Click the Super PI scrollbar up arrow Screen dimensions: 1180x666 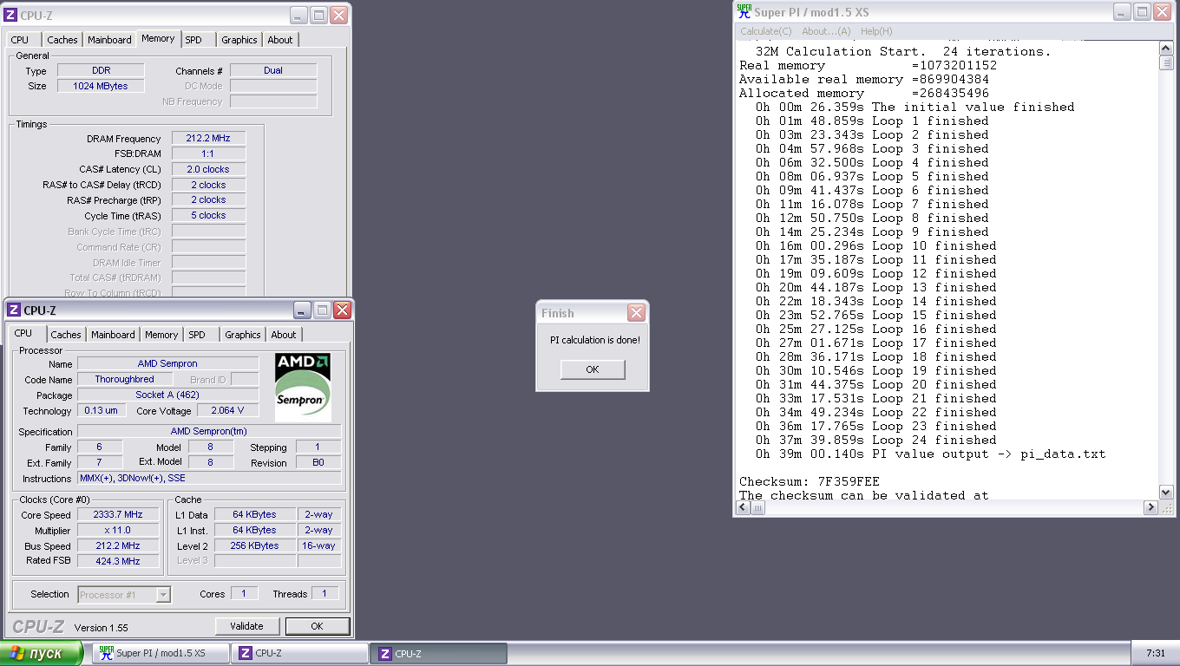[1166, 47]
